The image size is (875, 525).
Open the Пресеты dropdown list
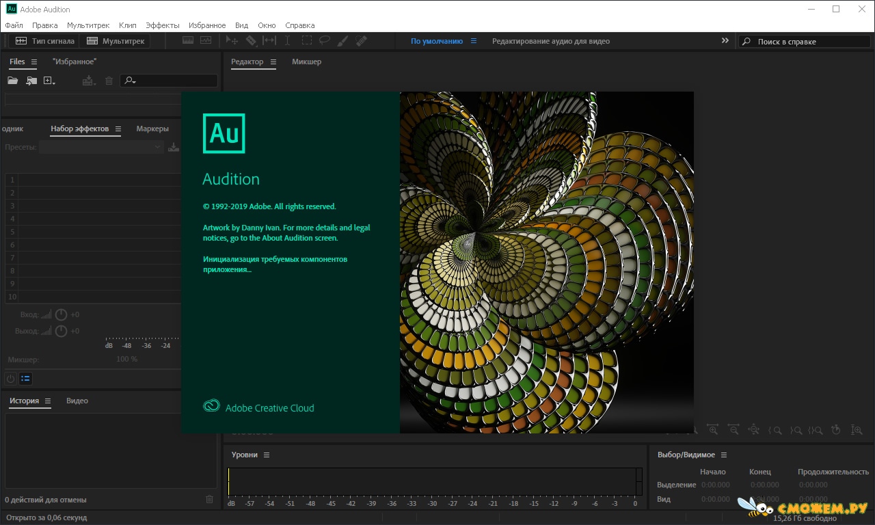(101, 147)
